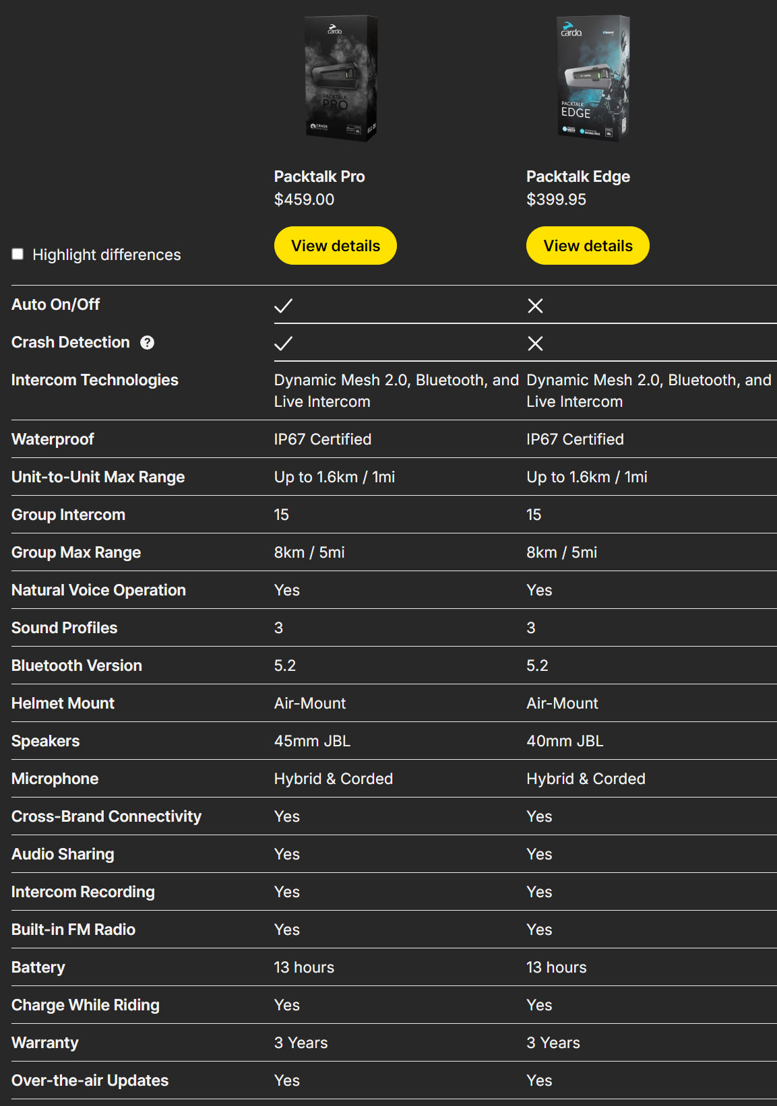Click Packtalk Edge Hybrid & Corded value

coord(586,779)
